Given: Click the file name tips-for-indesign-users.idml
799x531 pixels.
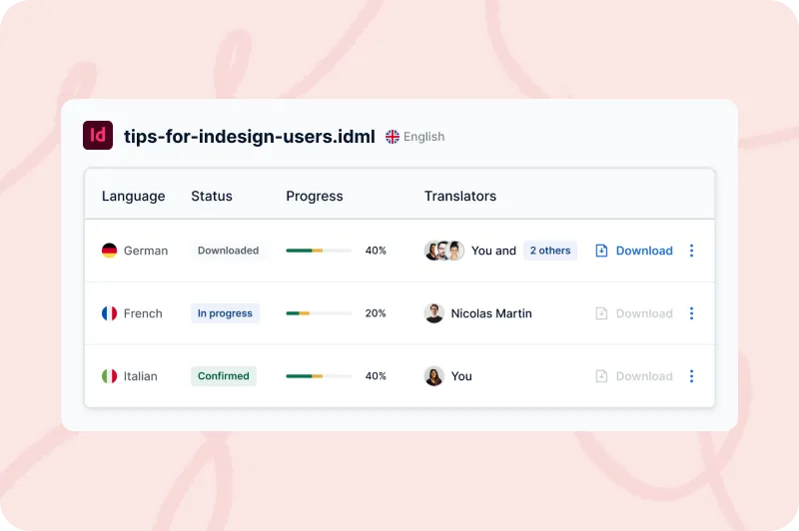Looking at the screenshot, I should pyautogui.click(x=249, y=137).
